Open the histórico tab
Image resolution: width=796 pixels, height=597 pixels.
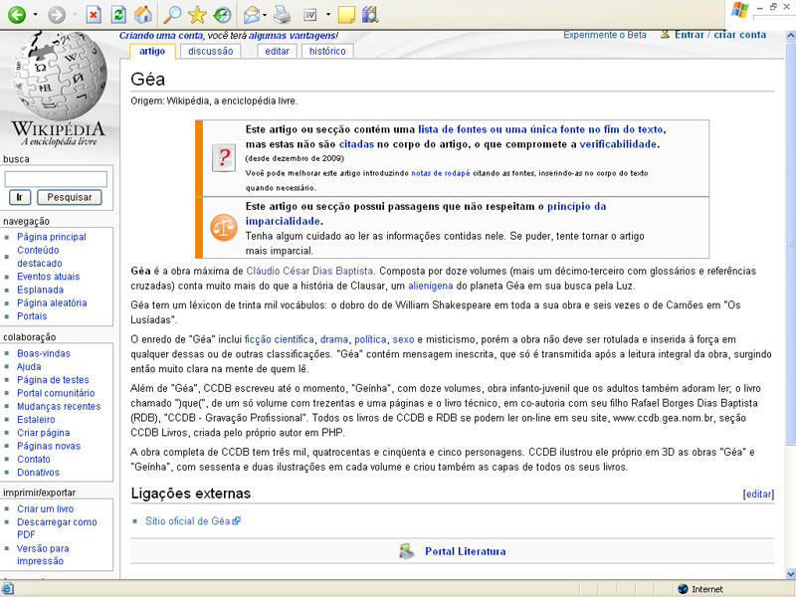(327, 51)
